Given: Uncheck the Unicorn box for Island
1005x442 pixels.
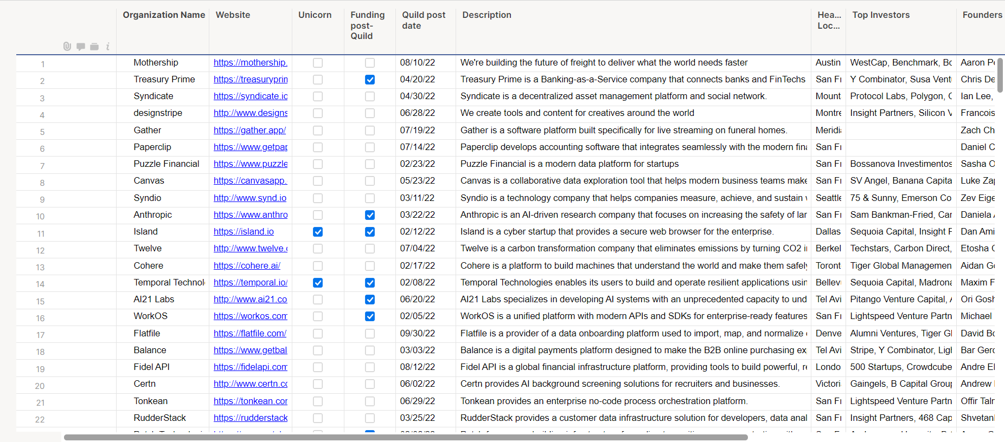Looking at the screenshot, I should click(x=318, y=232).
